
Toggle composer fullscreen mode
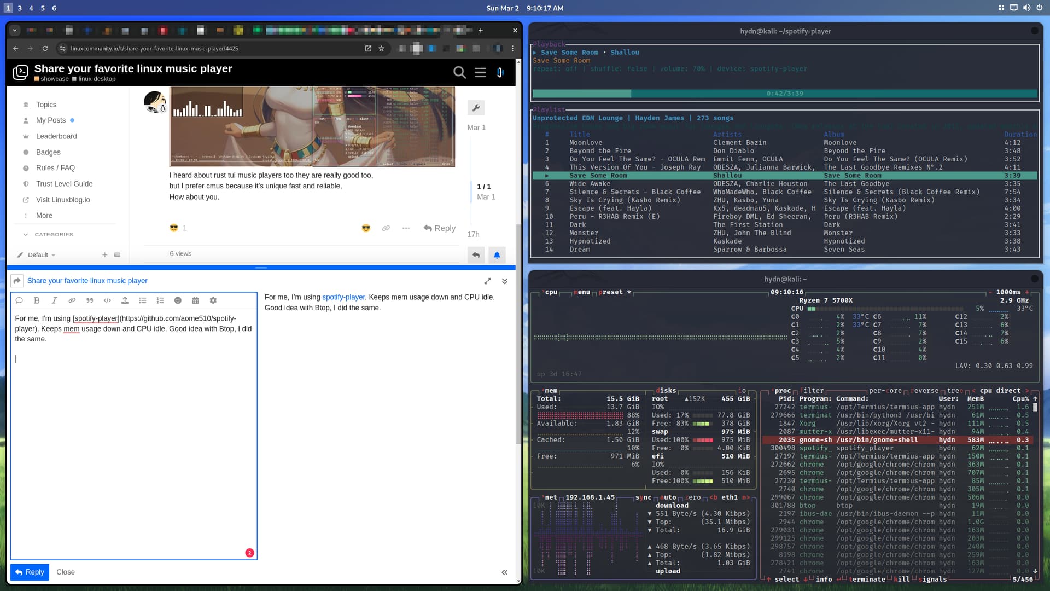pyautogui.click(x=487, y=281)
